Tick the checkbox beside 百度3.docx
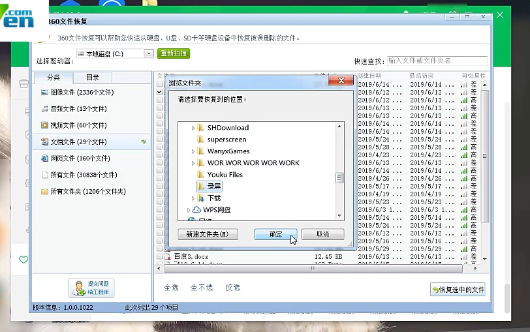Screen dimensions: 530x332 point(159,257)
